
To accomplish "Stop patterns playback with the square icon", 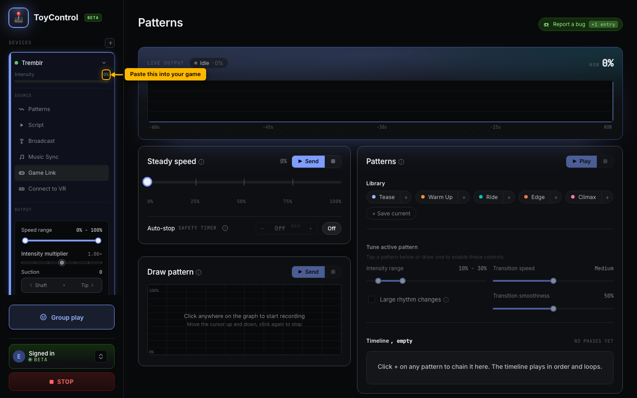I will click(605, 161).
